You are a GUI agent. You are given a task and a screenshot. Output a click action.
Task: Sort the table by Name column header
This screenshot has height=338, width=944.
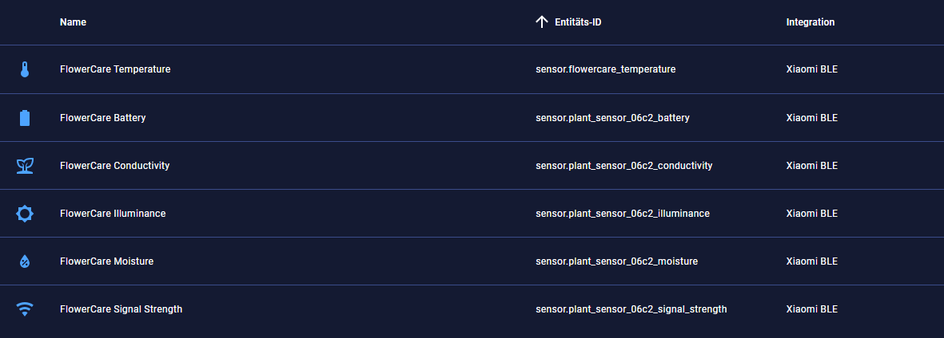point(73,22)
